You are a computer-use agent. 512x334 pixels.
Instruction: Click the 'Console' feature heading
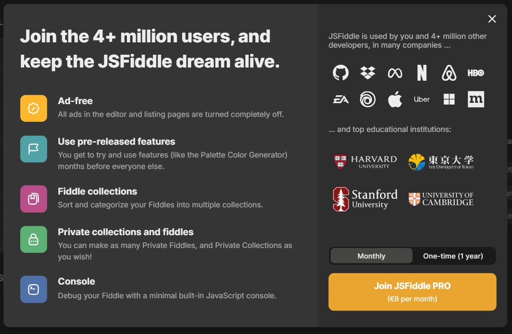click(76, 281)
